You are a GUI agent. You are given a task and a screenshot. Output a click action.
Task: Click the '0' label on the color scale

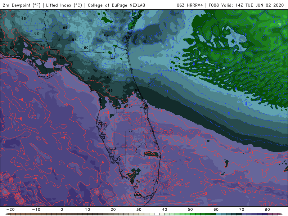coord(62,210)
